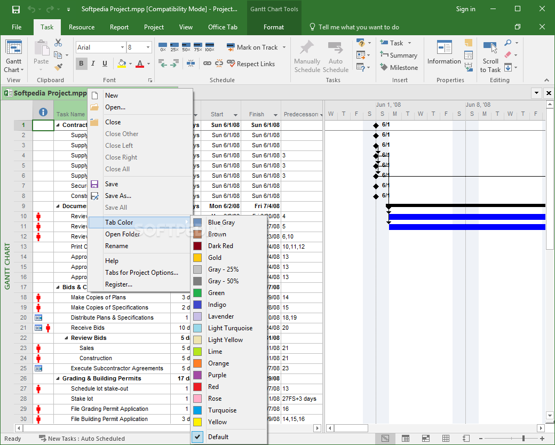Select the checked Default tab color

[x=229, y=437]
